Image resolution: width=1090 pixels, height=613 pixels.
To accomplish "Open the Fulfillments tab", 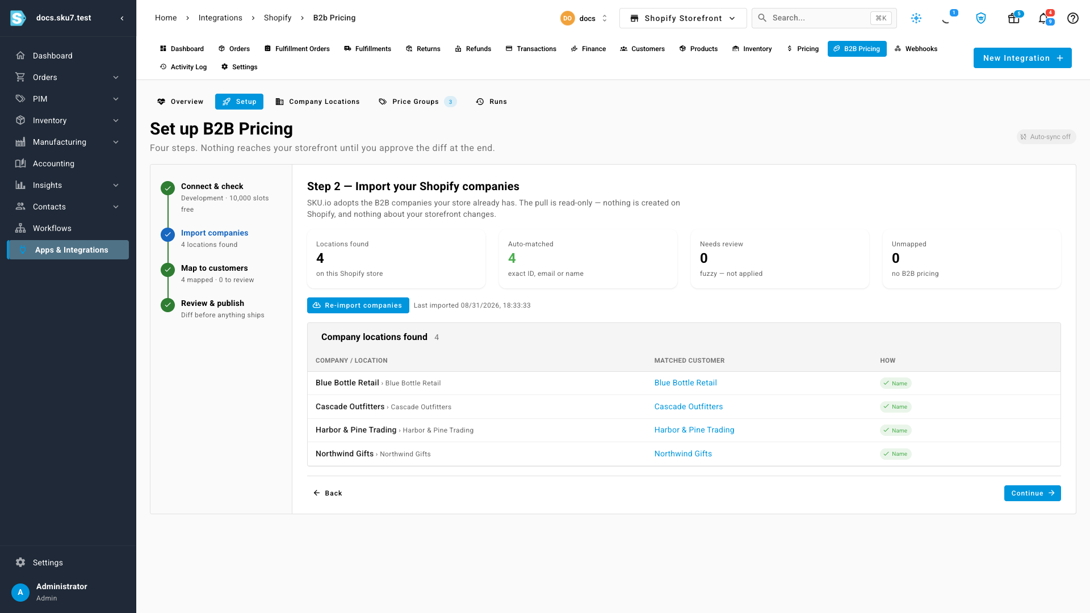I will pos(367,49).
